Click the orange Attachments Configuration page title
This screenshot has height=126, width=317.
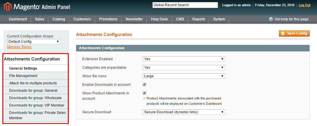point(104,35)
